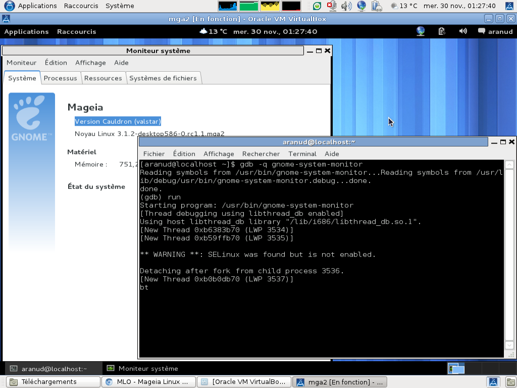Open Aide menu in Moniteur système
The height and width of the screenshot is (388, 517).
click(x=121, y=63)
